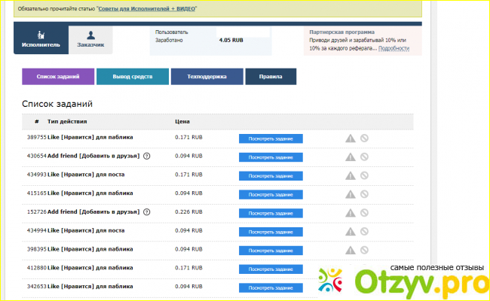Screen dimensions: 490x301
Task: Follow Подробности link in partner program
Action: (x=394, y=48)
